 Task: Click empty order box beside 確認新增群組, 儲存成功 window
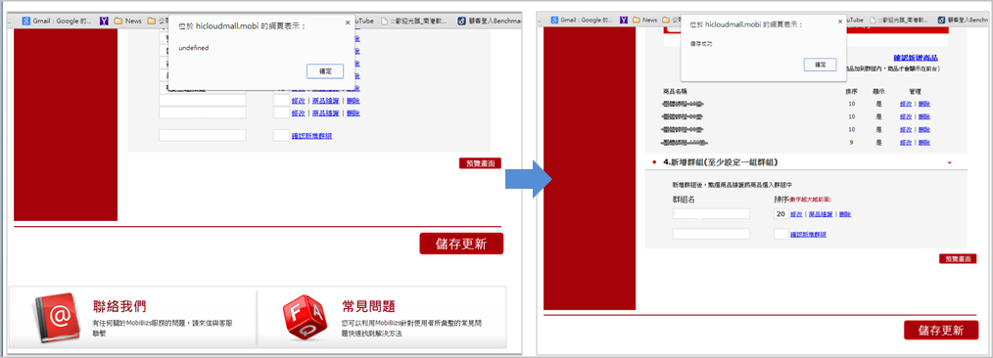coord(780,234)
